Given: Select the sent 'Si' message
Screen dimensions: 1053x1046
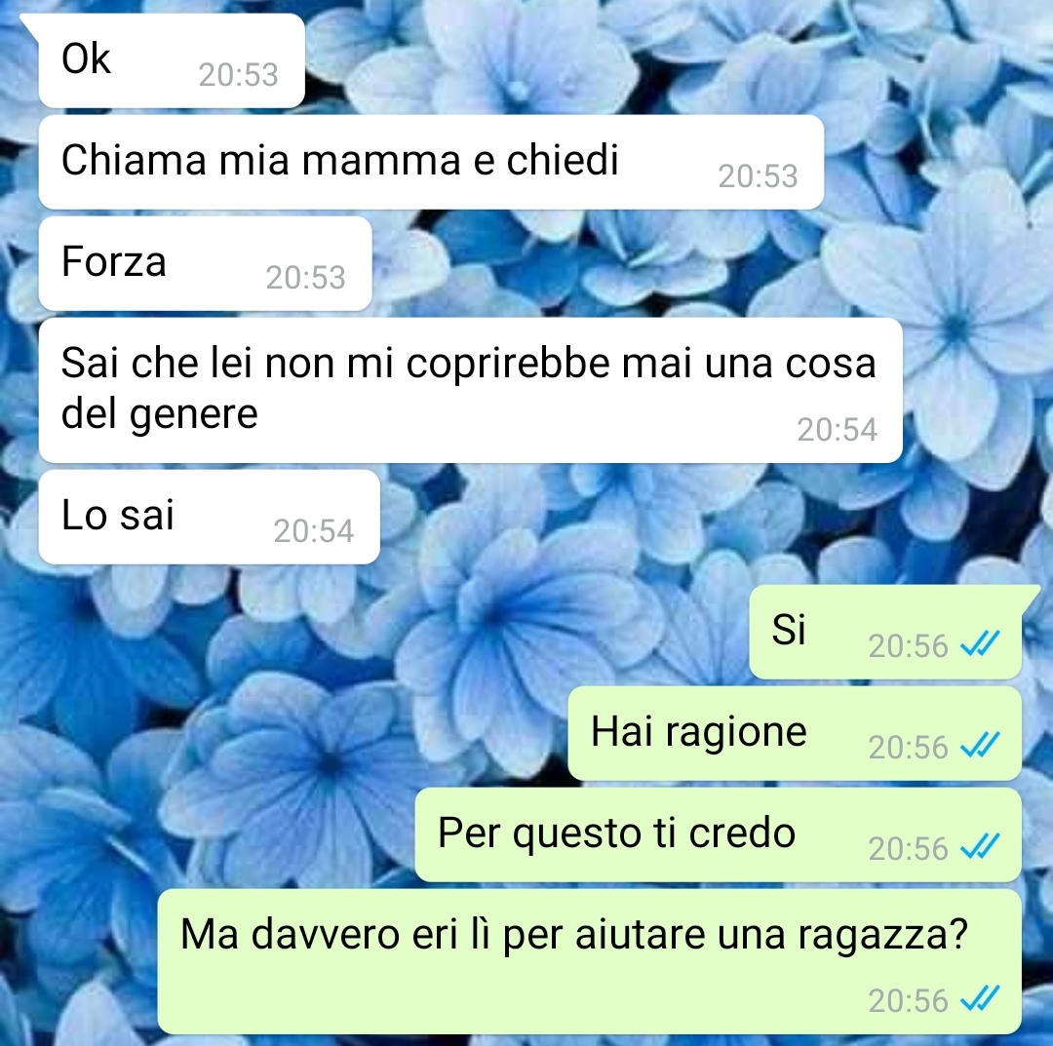Looking at the screenshot, I should coord(885,633).
